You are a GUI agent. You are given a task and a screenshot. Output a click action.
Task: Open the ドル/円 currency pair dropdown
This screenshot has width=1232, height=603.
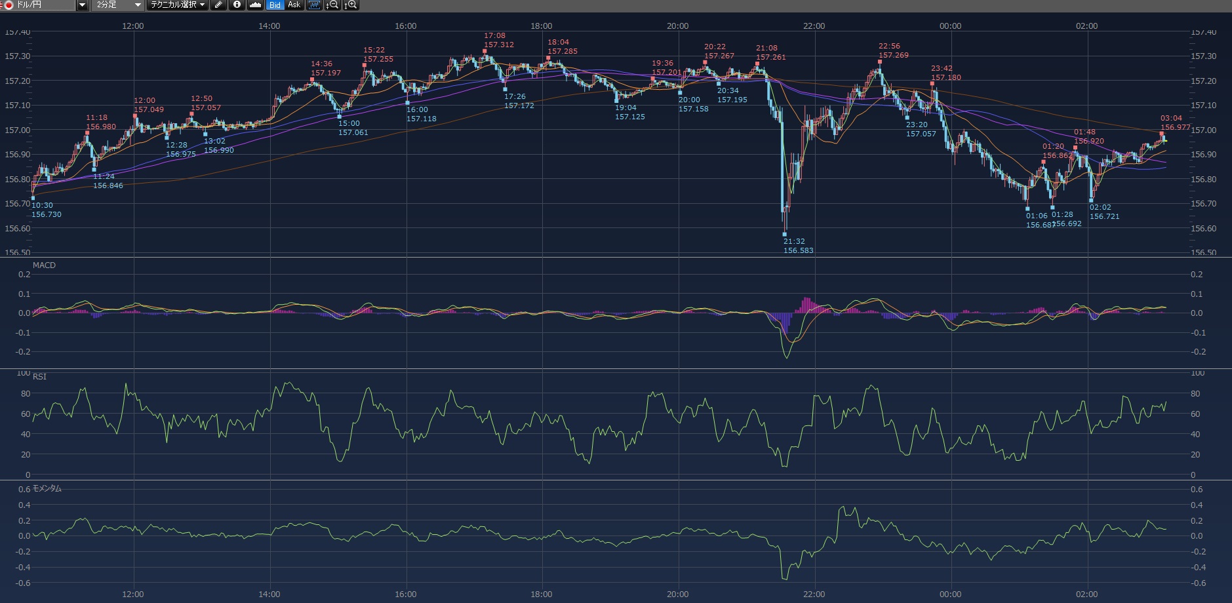pyautogui.click(x=82, y=5)
